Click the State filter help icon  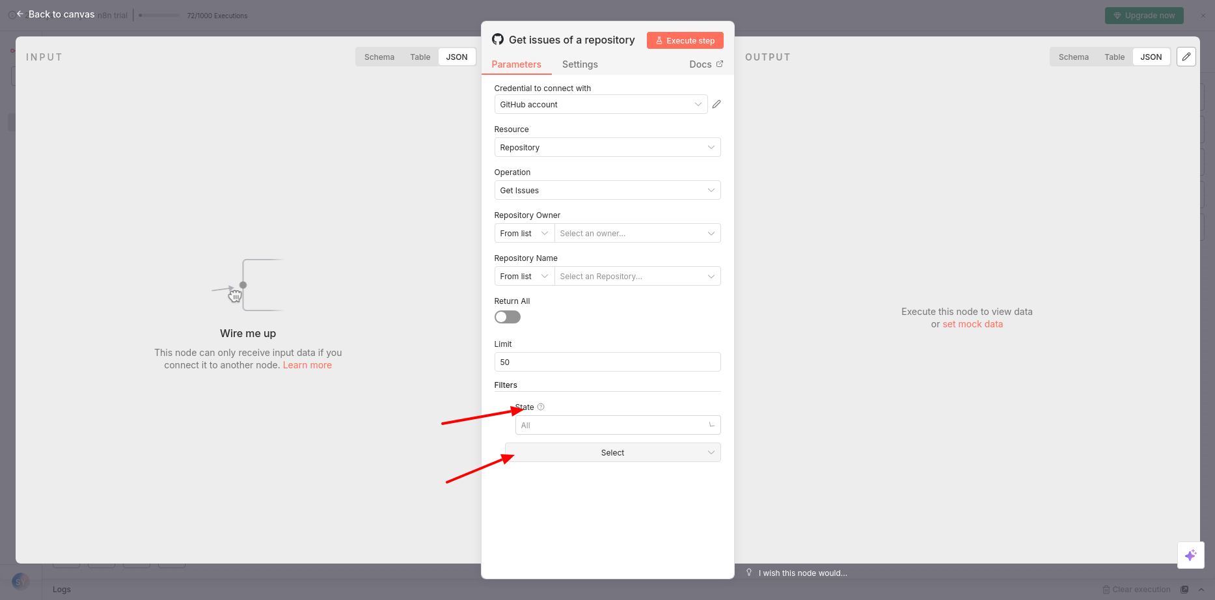pyautogui.click(x=541, y=407)
